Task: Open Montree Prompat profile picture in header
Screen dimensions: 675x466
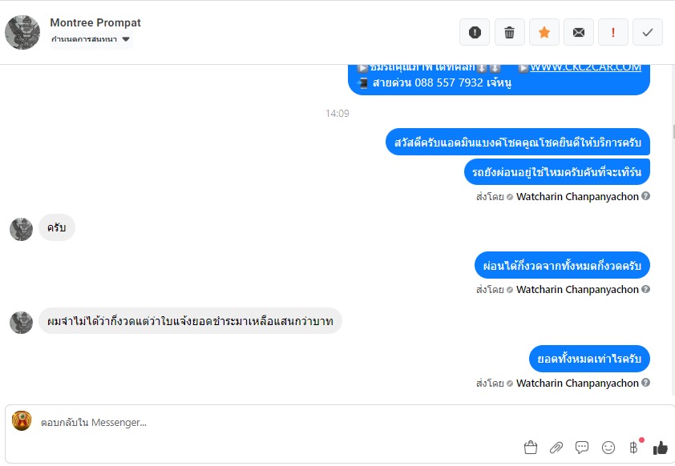Action: [x=22, y=33]
